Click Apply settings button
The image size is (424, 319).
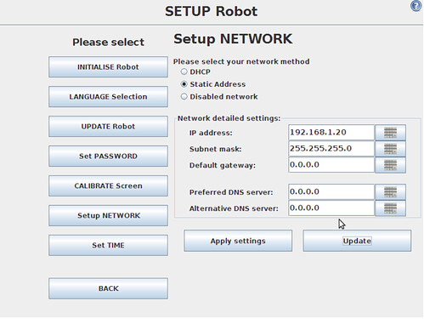coord(238,241)
